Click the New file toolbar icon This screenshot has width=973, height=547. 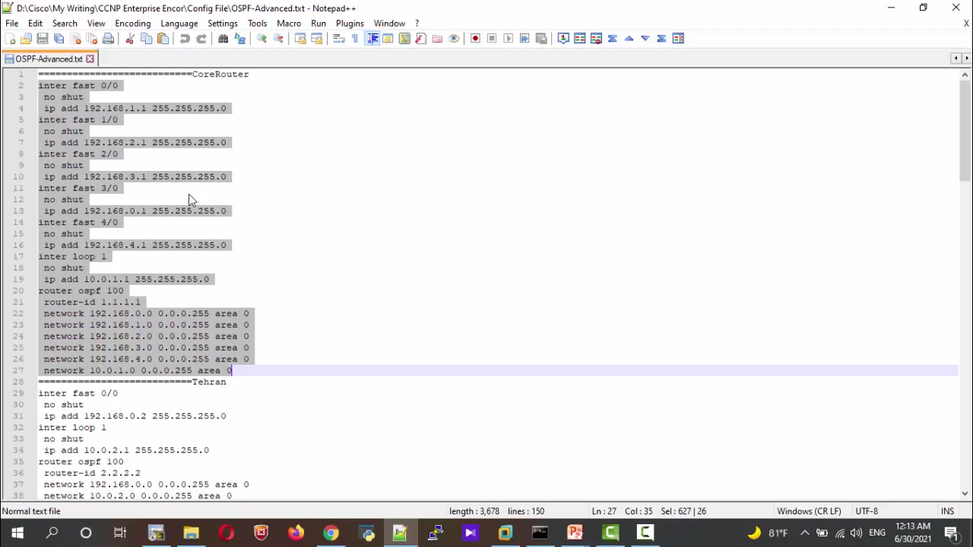10,39
